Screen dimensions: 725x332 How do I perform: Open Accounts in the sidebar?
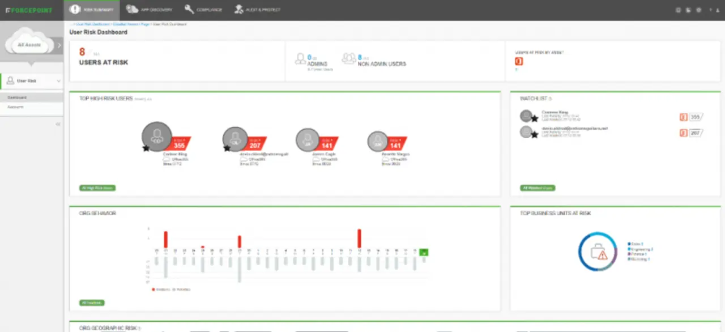(x=16, y=107)
